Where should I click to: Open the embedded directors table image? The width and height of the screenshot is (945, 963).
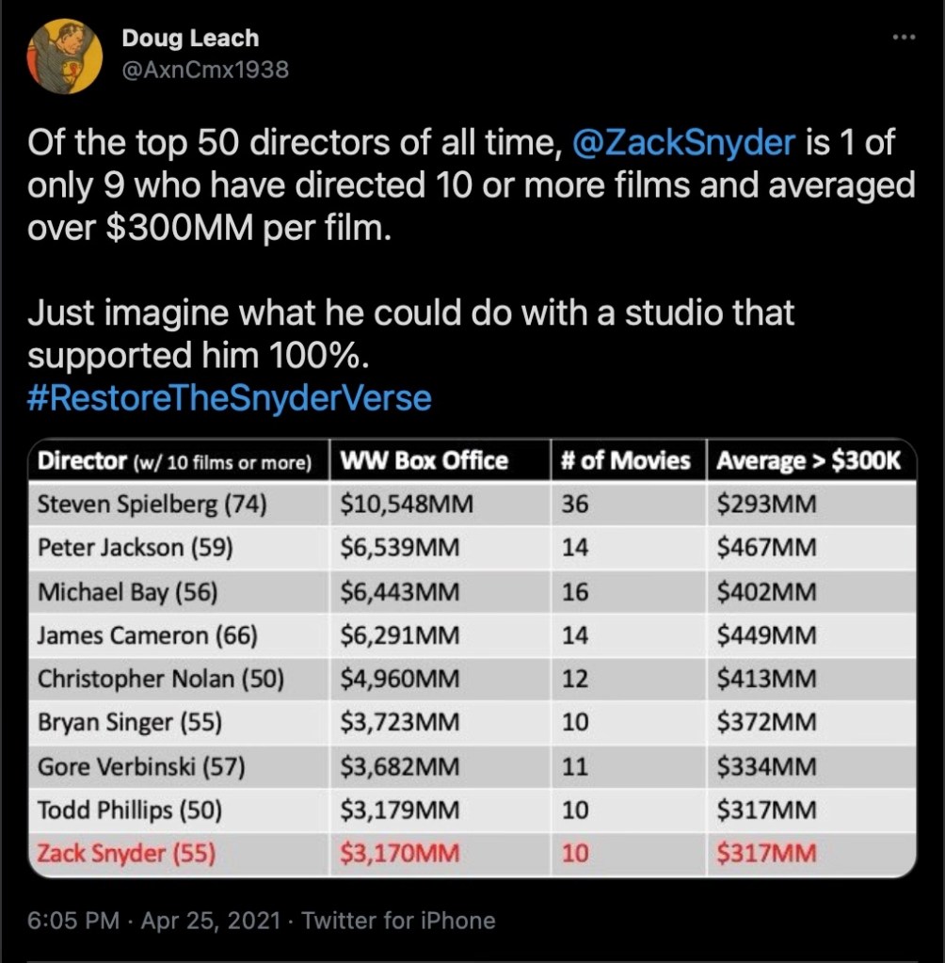(x=472, y=658)
